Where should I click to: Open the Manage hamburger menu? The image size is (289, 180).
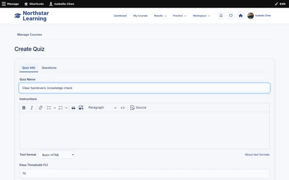tap(10, 4)
